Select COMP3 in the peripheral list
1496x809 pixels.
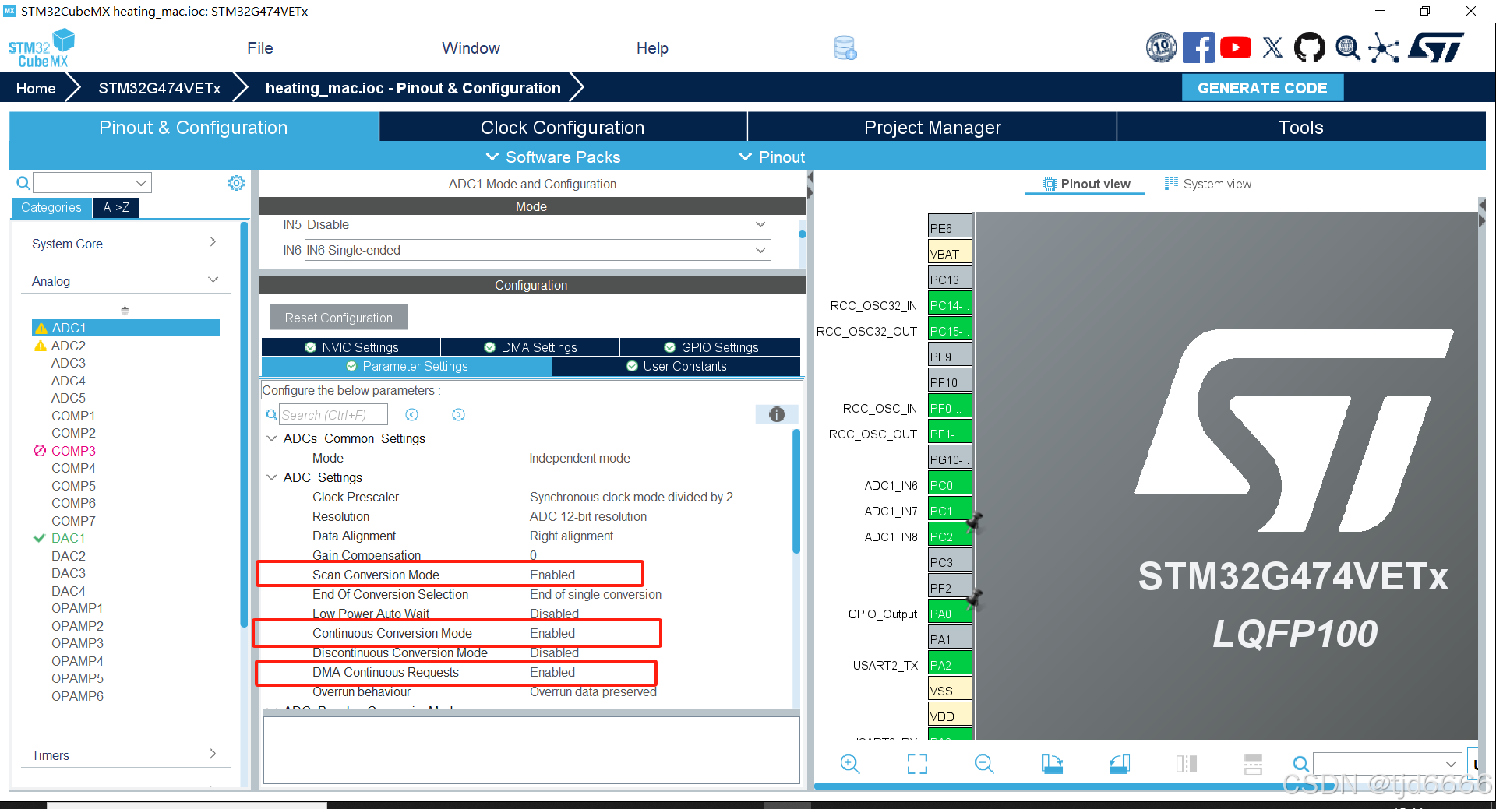[73, 451]
